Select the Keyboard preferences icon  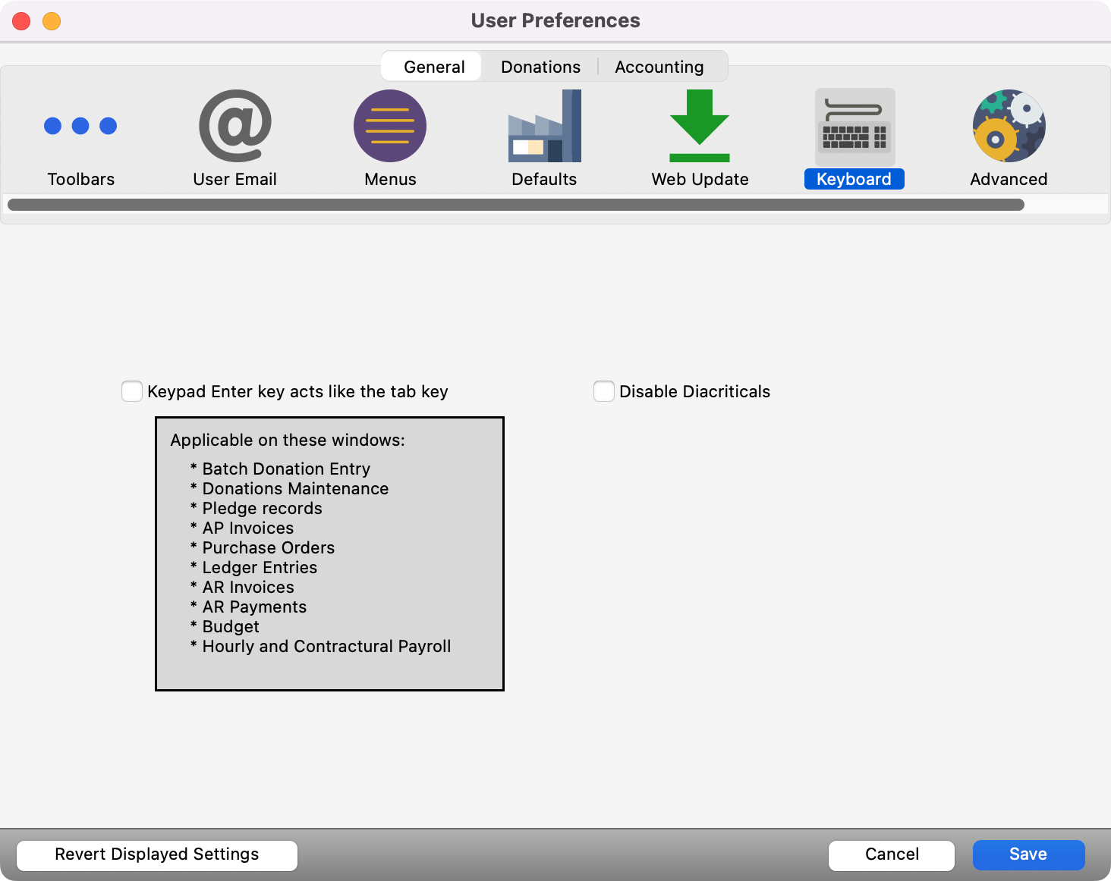pos(854,127)
